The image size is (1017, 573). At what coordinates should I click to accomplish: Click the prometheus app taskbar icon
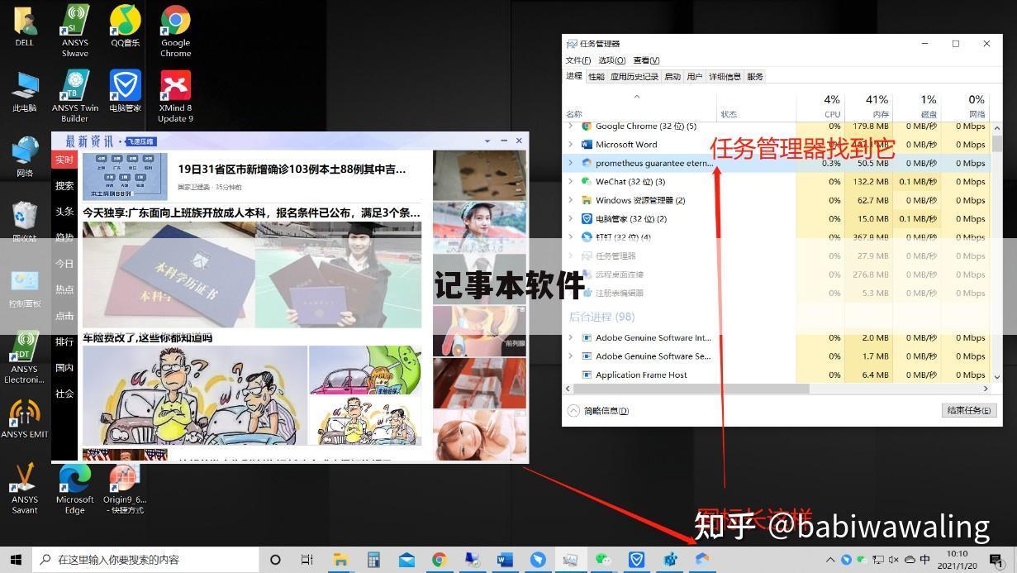[x=702, y=560]
